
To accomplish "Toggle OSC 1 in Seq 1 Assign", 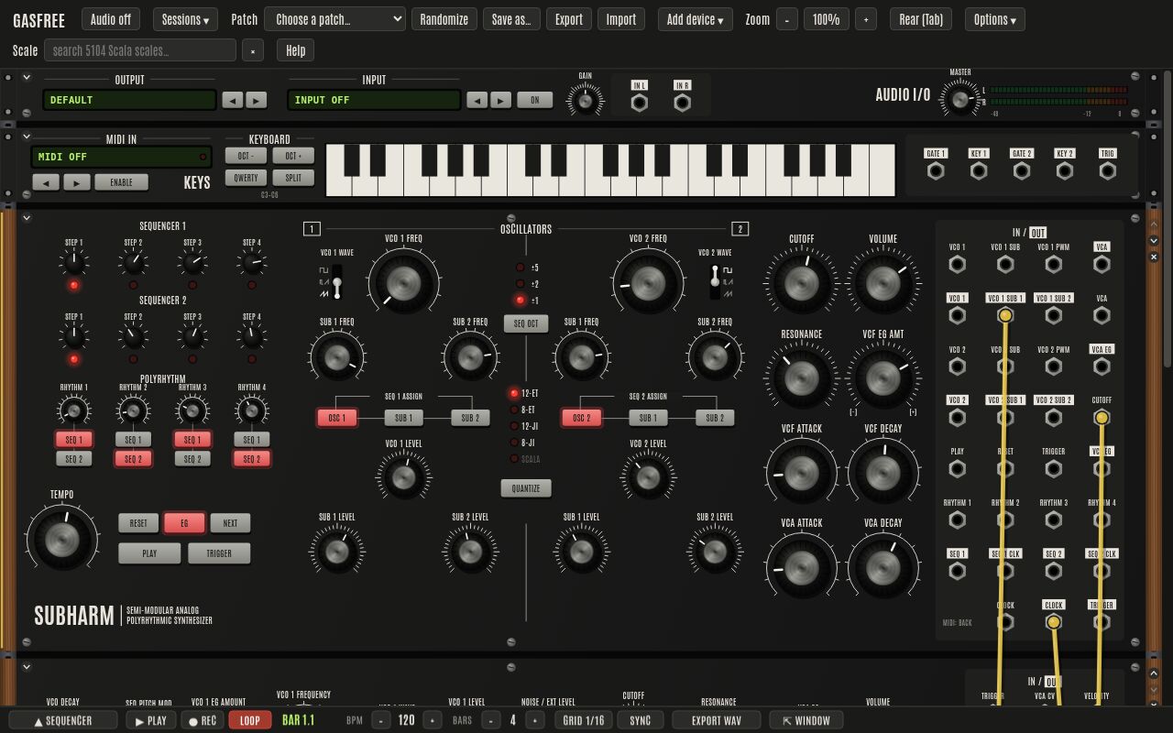I will pyautogui.click(x=337, y=418).
